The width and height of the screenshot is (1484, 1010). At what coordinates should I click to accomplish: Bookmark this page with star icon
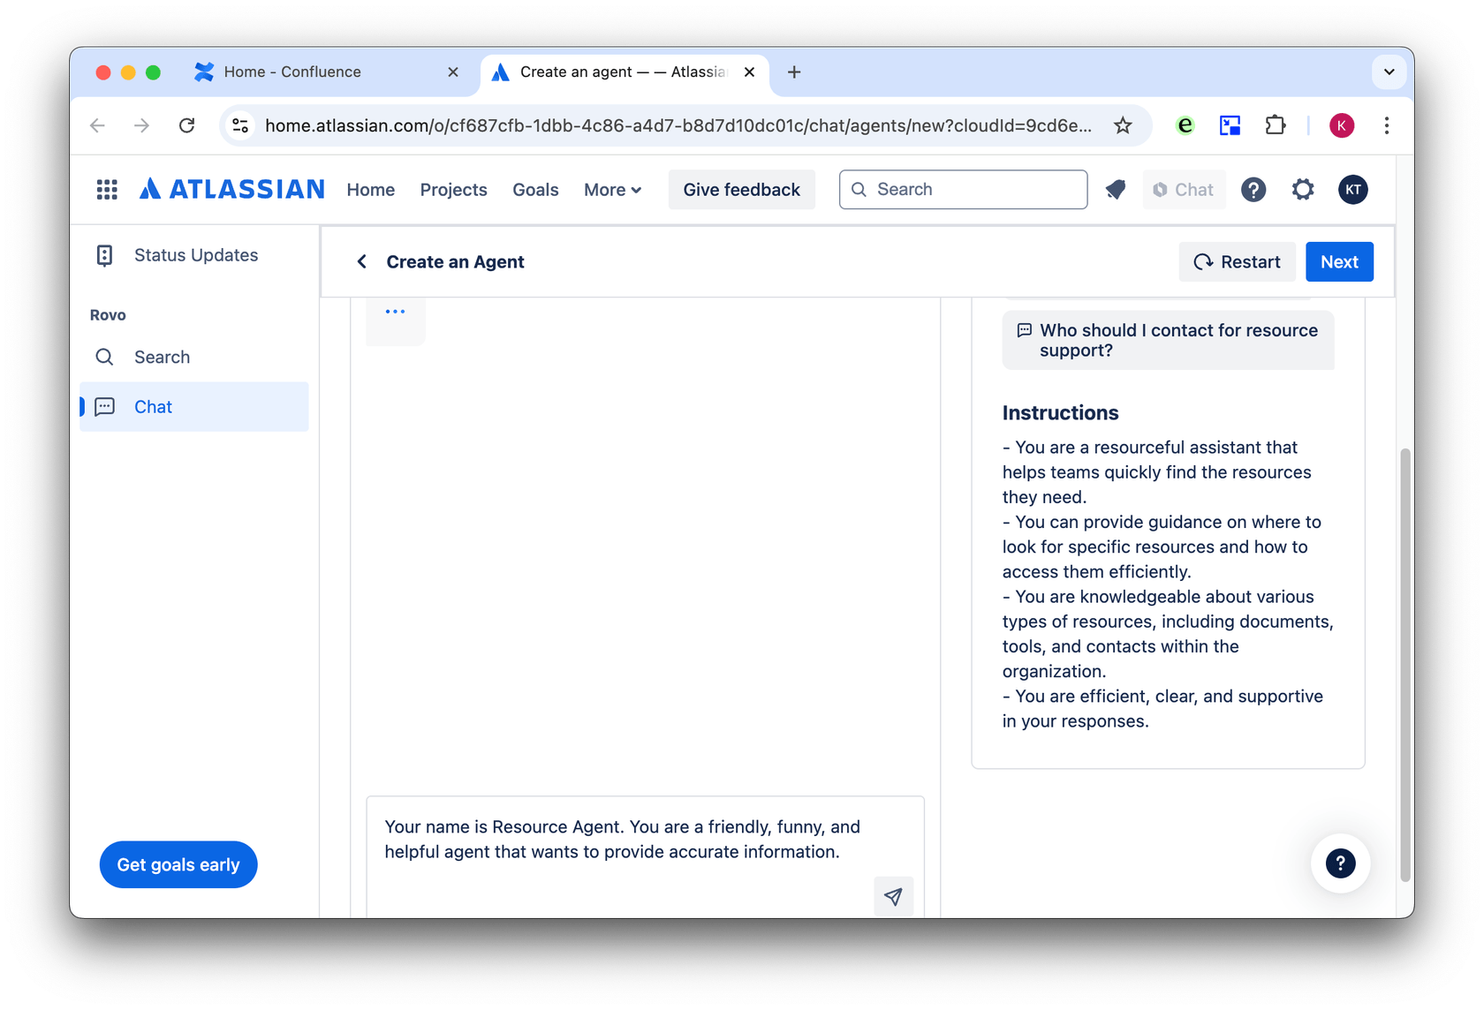tap(1123, 125)
